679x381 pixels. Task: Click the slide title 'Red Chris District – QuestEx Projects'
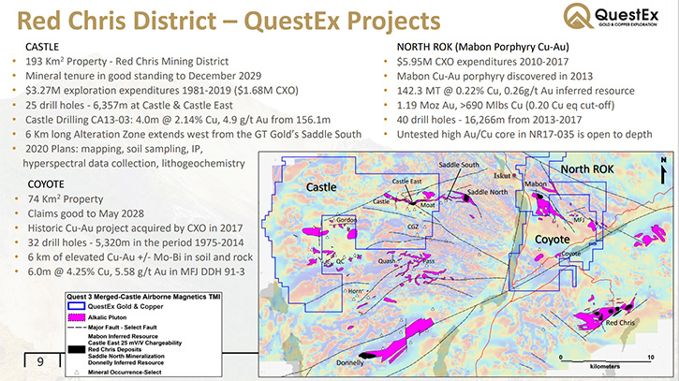tap(229, 21)
